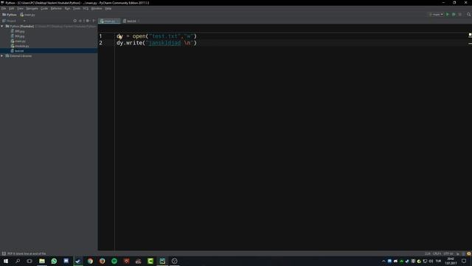The image size is (472, 266).
Task: Collapse the Python project root folder
Action: (2, 27)
